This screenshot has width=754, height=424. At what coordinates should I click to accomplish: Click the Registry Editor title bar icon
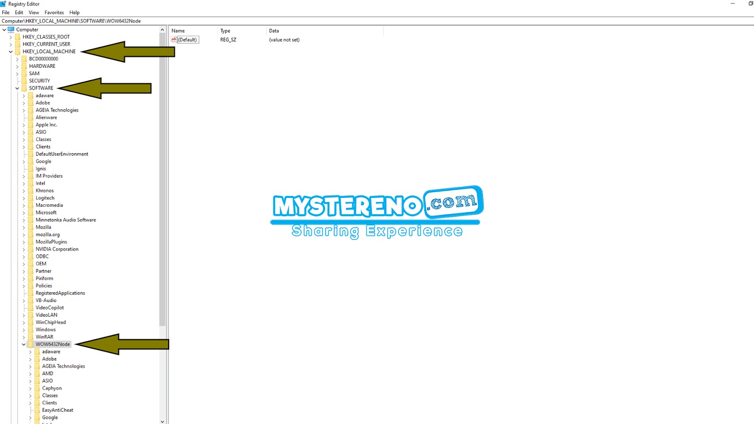[4, 4]
